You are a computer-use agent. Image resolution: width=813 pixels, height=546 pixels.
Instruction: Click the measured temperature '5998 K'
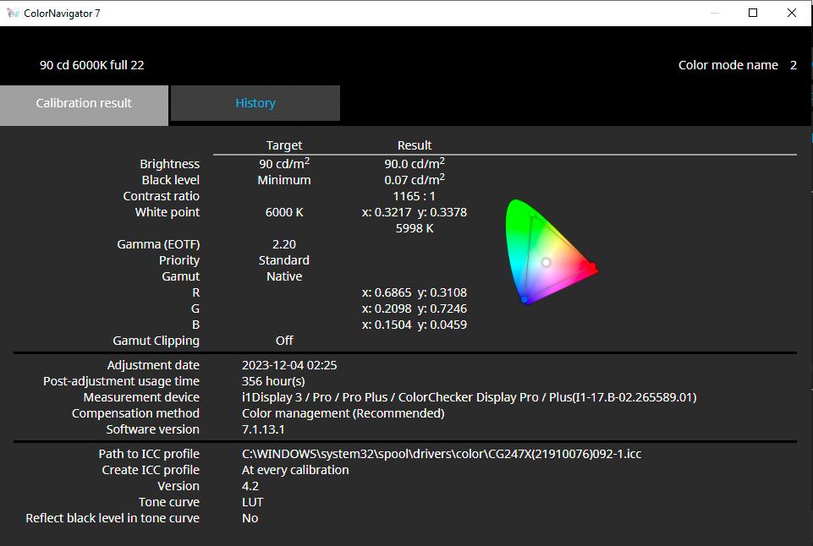[x=415, y=228]
